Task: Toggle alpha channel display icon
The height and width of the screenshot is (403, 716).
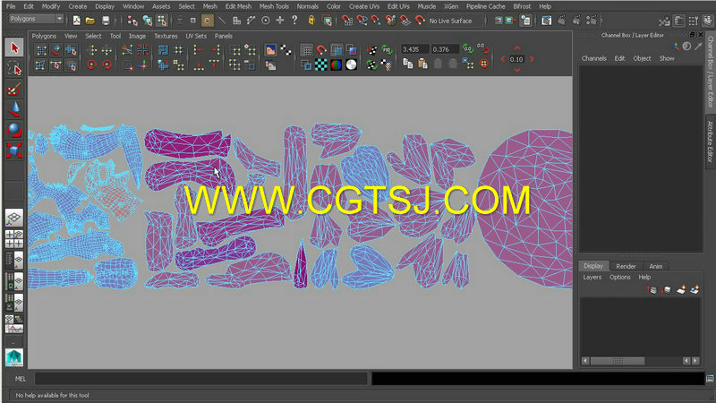Action: click(x=351, y=64)
